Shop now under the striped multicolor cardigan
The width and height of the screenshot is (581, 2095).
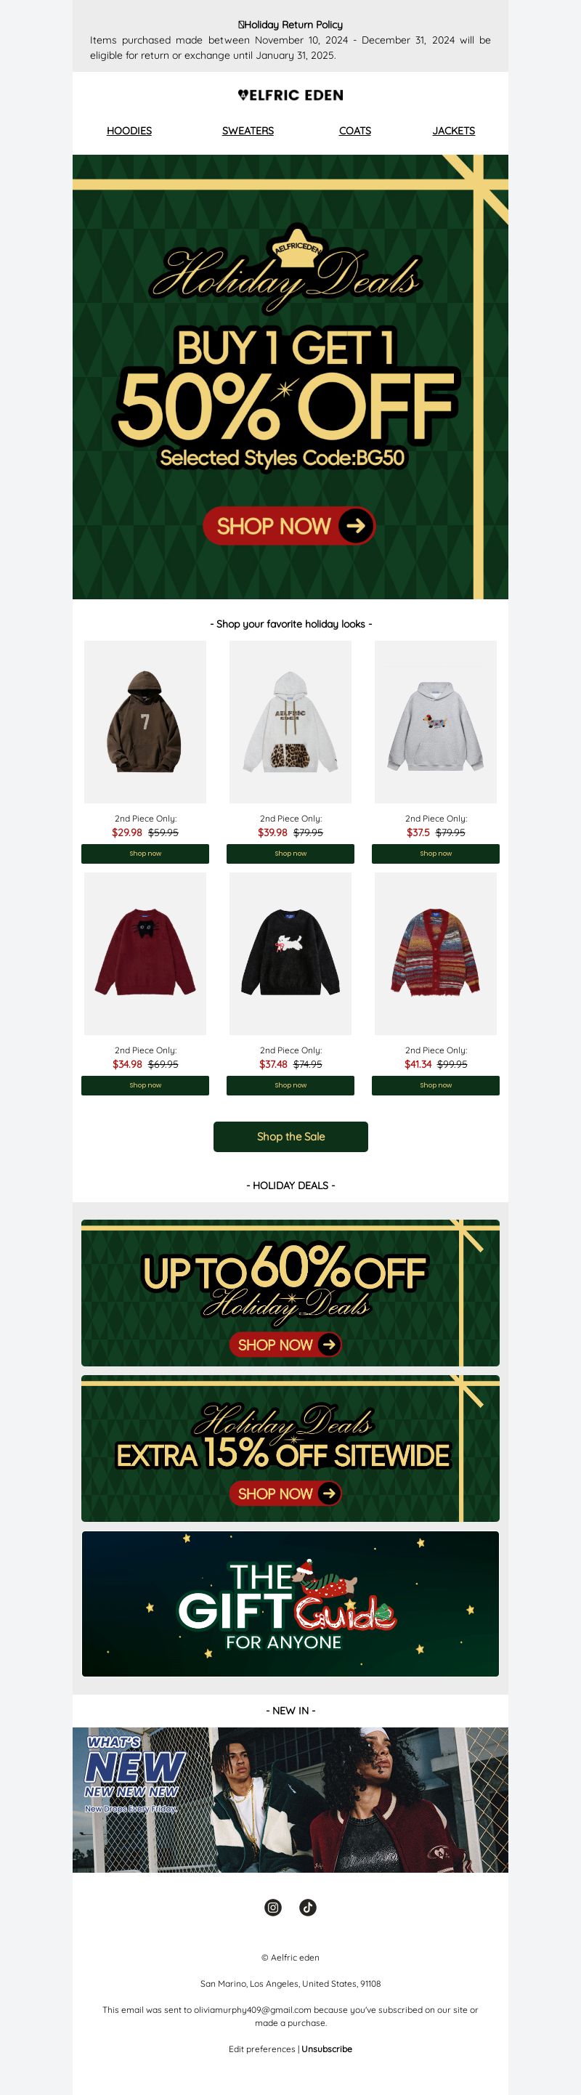pyautogui.click(x=436, y=1085)
